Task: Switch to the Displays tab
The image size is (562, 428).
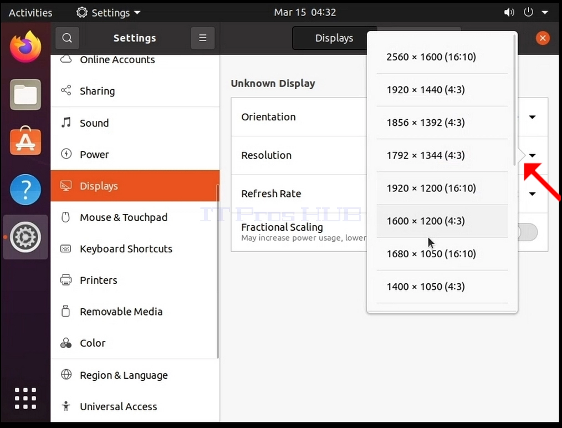Action: pyautogui.click(x=334, y=38)
